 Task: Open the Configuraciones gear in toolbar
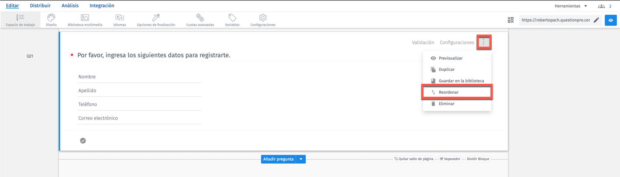point(263,20)
